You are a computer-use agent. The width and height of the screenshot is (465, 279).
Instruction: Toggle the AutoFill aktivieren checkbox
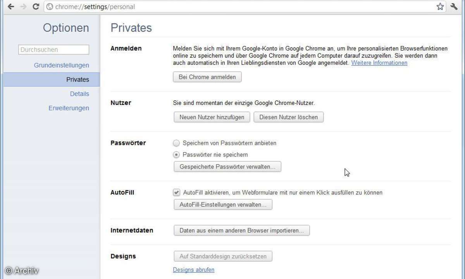177,192
